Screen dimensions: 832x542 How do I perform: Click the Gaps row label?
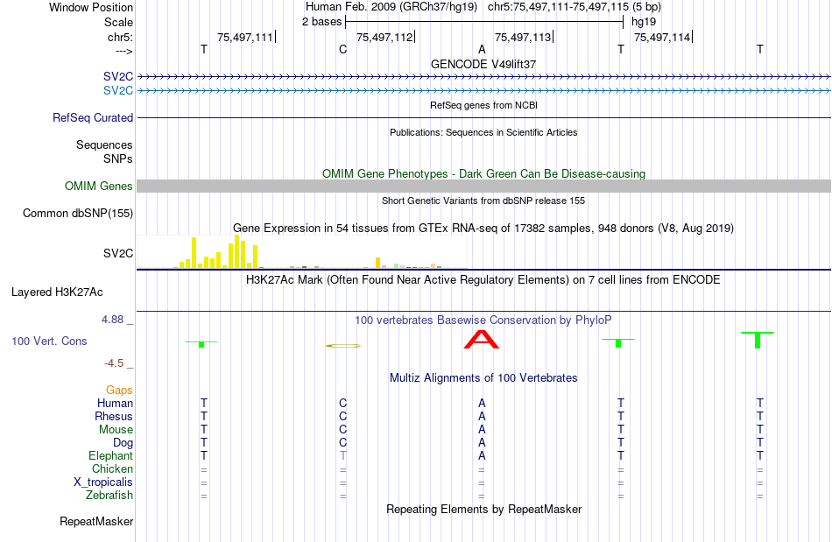119,391
